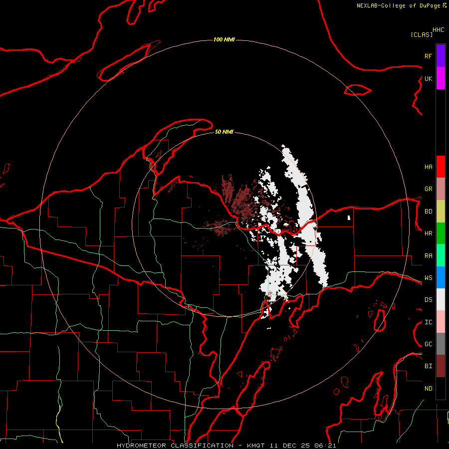This screenshot has width=449, height=449.
Task: Click the RF legend label
Action: (428, 56)
